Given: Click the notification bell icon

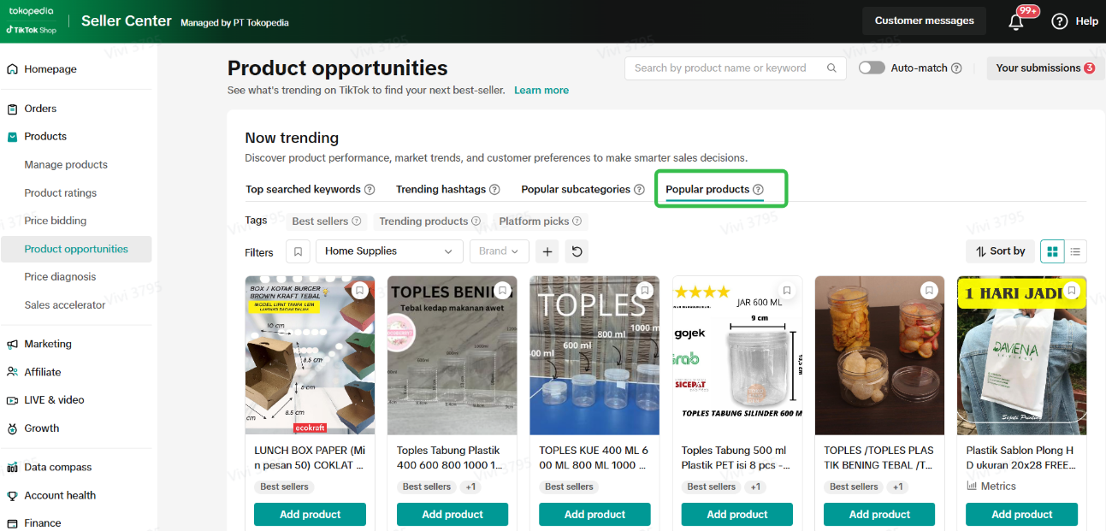Looking at the screenshot, I should 1016,22.
